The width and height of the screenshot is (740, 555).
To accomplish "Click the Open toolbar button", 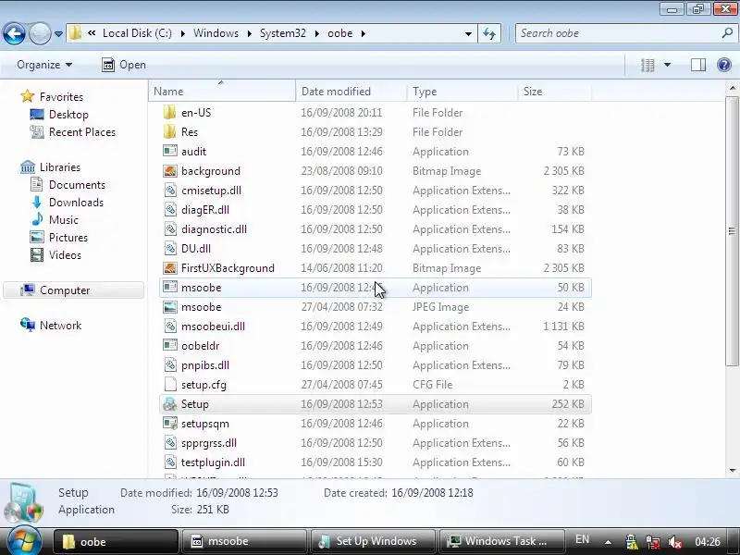I will tap(124, 65).
